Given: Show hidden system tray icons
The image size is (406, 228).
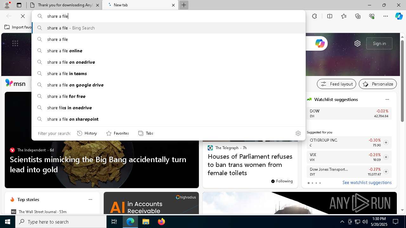Looking at the screenshot, I should coord(342,222).
